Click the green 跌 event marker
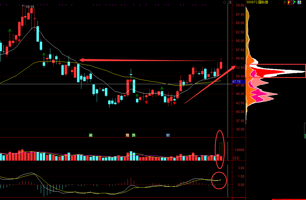The height and width of the screenshot is (200, 306). [134, 135]
